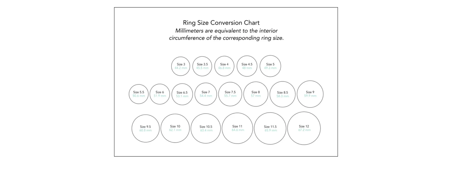Viewport: 452px width, 184px height.
Task: Choose the Size 6.5 ring circle
Action: 182,94
